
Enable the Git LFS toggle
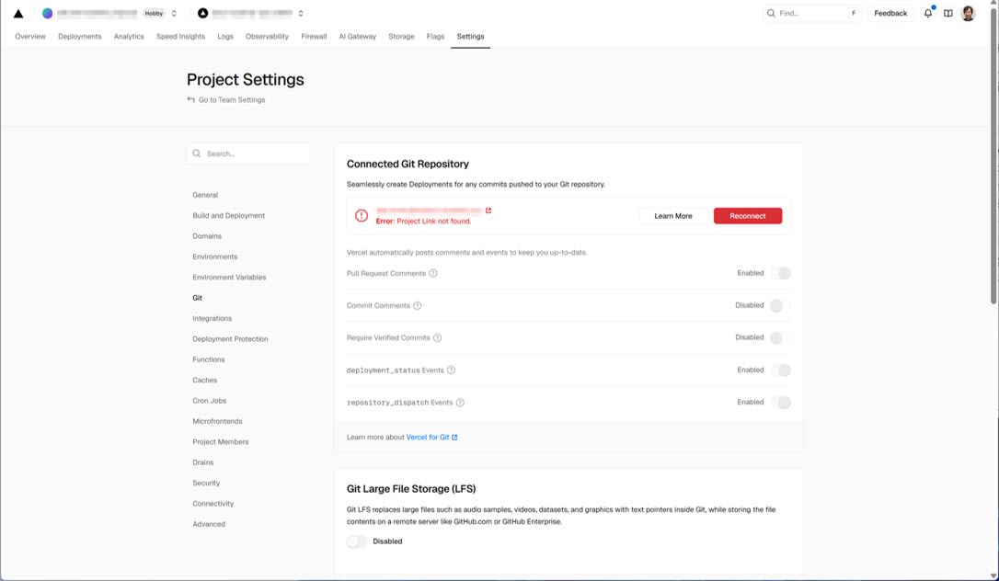355,541
